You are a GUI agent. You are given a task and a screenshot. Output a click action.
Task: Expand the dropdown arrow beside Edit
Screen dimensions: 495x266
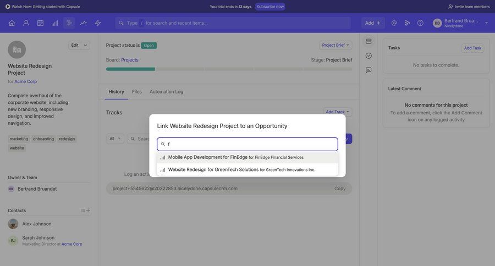[x=86, y=45]
